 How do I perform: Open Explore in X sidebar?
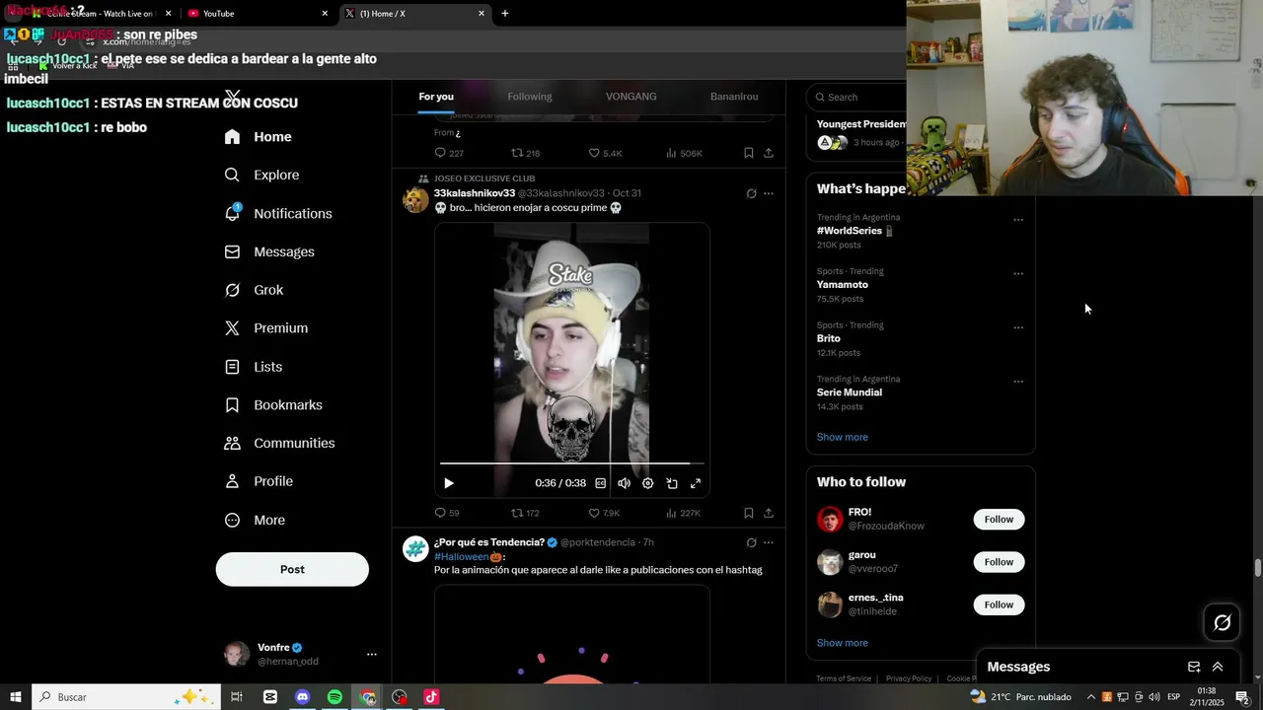coord(261,175)
